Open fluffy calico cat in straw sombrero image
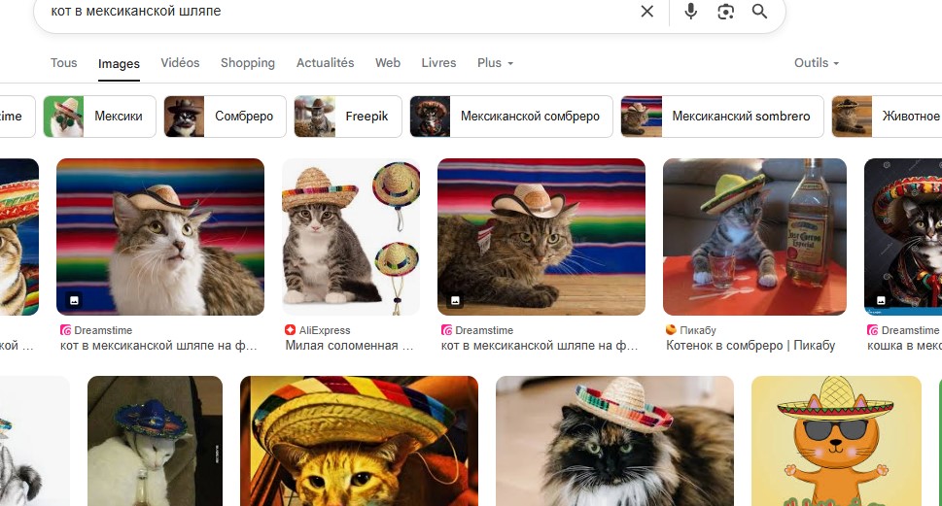The image size is (942, 506). click(614, 441)
